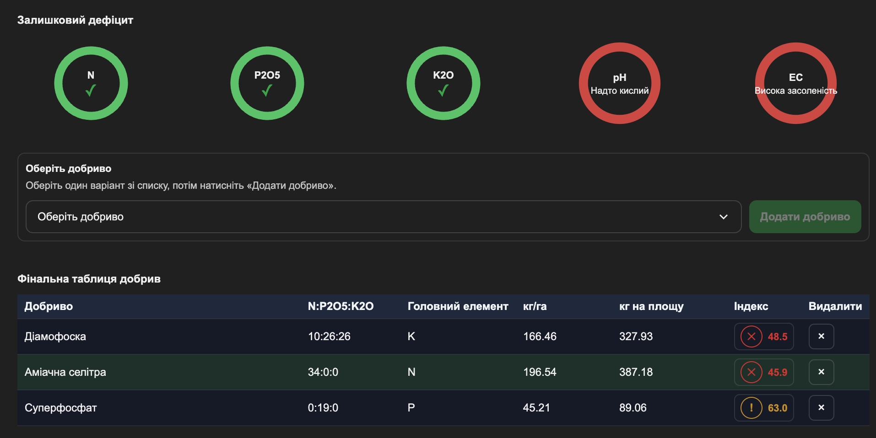
Task: Click the 'Головний елемент' column header
Action: coord(458,306)
